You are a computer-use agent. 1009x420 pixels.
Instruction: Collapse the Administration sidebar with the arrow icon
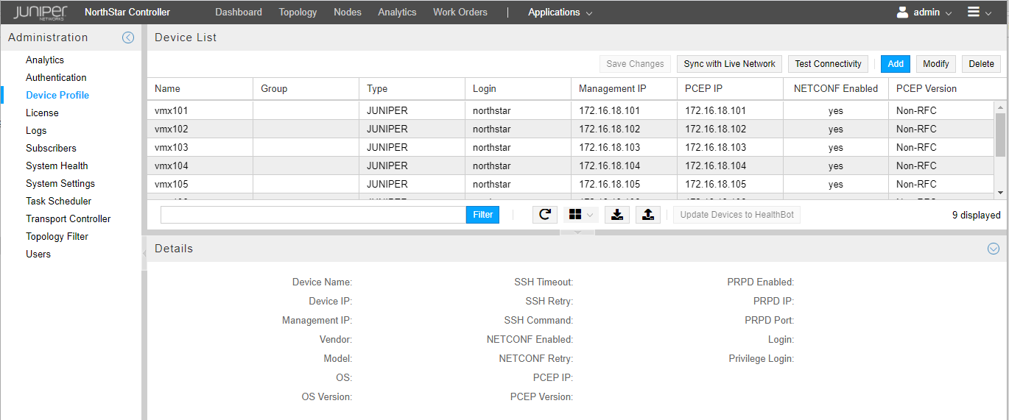128,38
